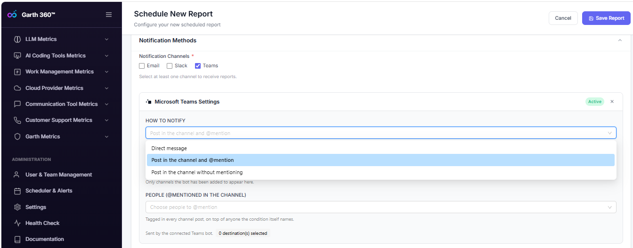The image size is (633, 248).
Task: Click the Active status badge
Action: 595,102
